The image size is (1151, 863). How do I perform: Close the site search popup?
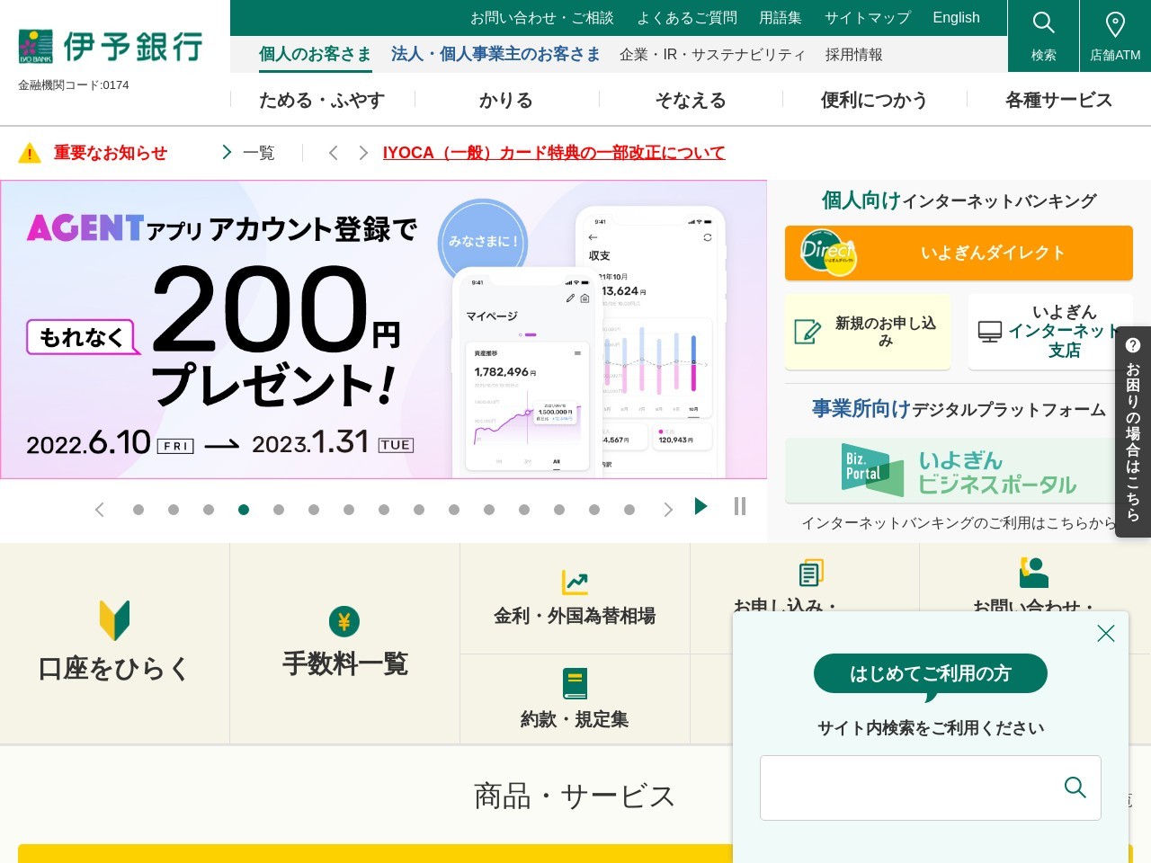pos(1106,633)
